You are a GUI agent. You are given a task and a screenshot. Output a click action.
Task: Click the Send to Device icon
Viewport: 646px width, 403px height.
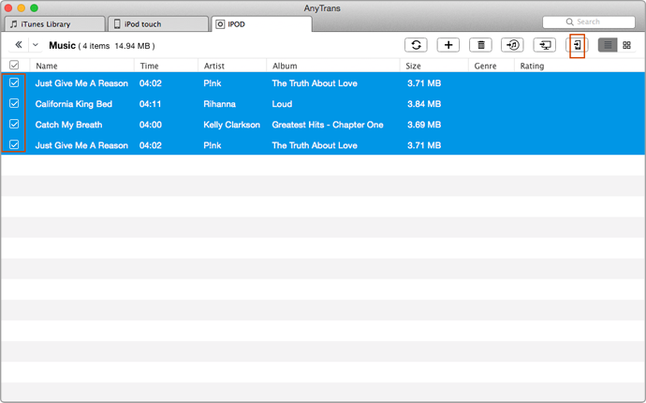[578, 45]
